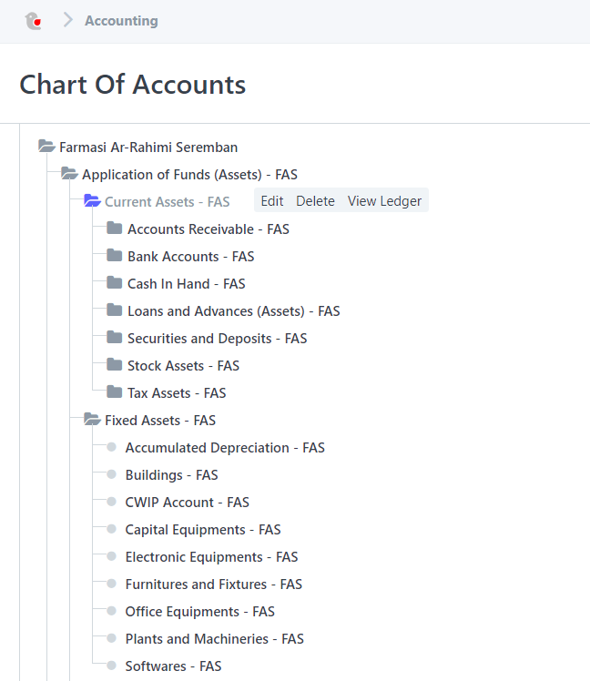Expand the Cash In Hand folder icon
The width and height of the screenshot is (590, 681).
114,283
